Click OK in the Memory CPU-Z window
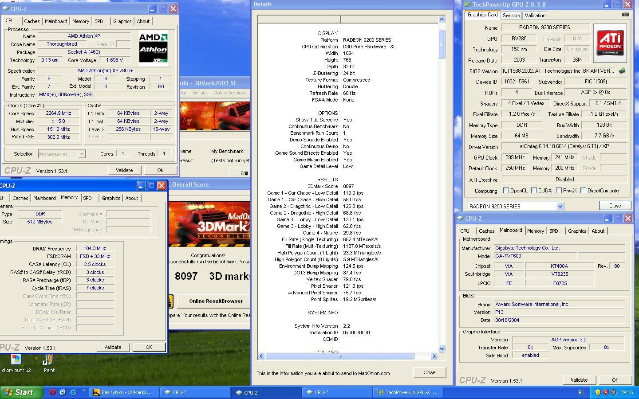This screenshot has height=399, width=639. click(149, 347)
